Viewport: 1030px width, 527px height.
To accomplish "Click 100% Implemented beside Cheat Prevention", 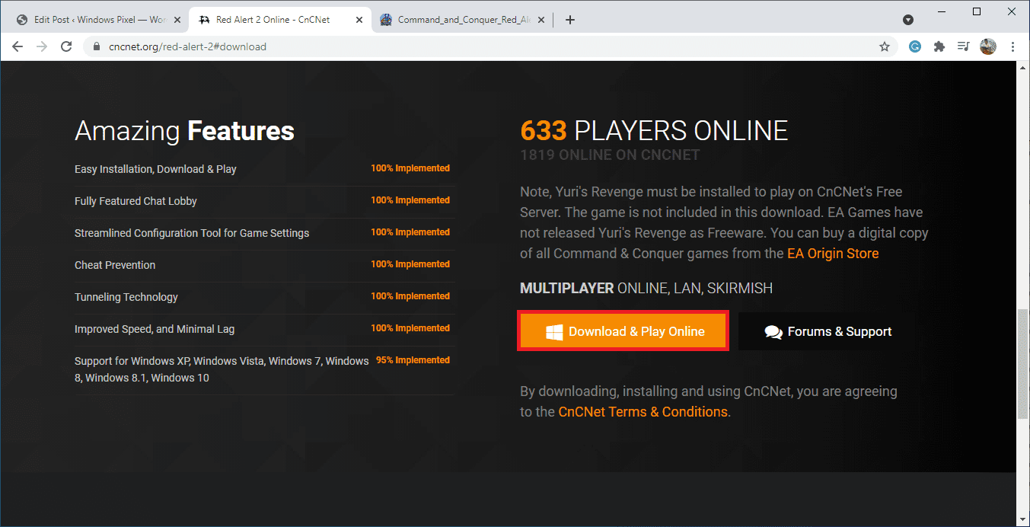I will point(410,264).
